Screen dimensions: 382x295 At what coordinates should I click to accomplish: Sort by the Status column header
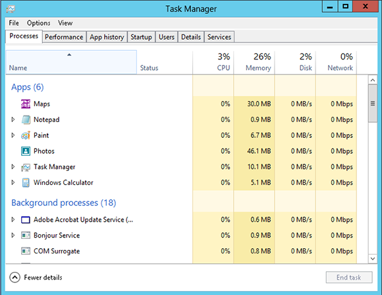point(165,62)
